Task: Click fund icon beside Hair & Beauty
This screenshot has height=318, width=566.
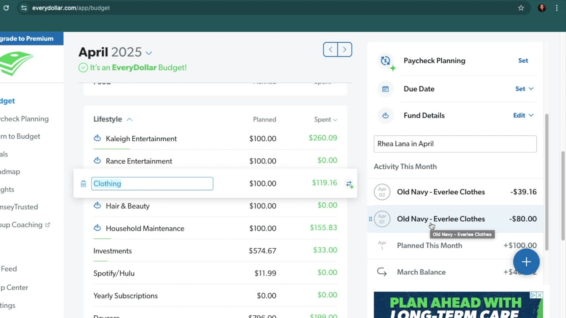Action: 97,205
